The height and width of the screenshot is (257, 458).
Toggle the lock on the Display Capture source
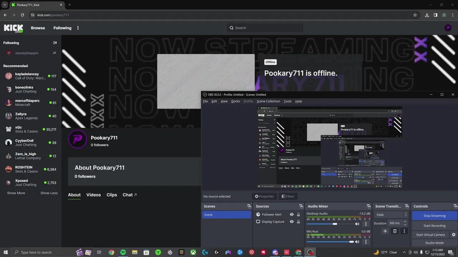[x=298, y=222]
